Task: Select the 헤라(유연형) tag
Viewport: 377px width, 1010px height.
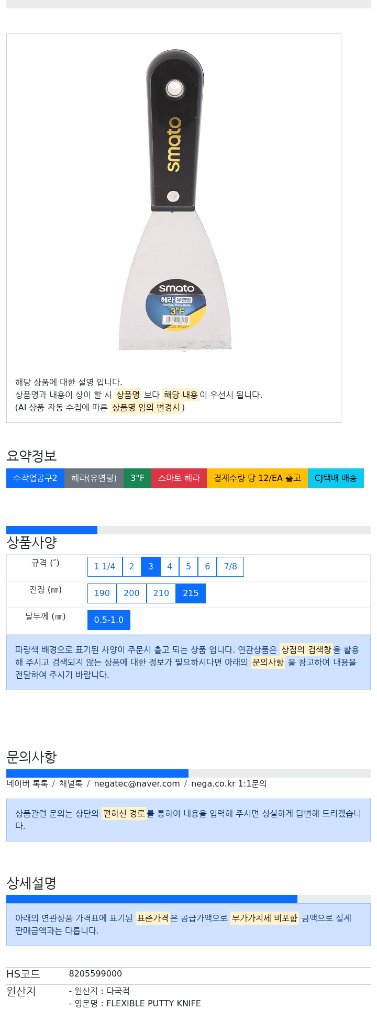Action: (94, 478)
